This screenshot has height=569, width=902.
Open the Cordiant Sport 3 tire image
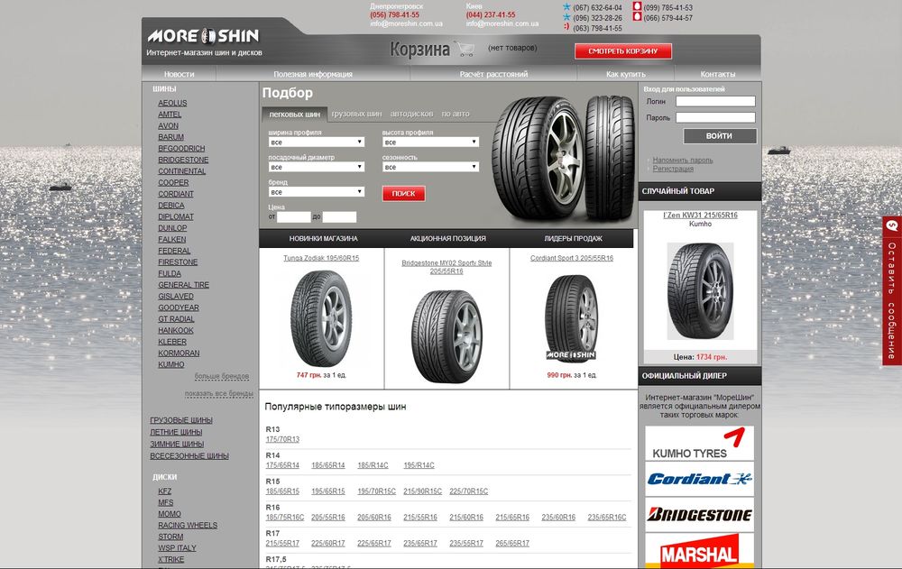[x=571, y=318]
